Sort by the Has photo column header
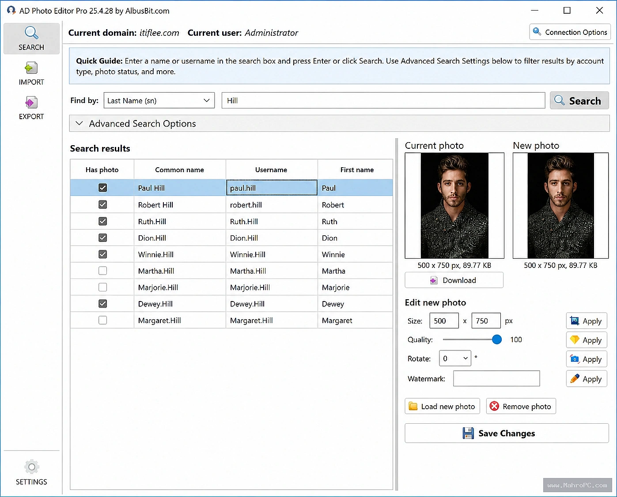617x497 pixels. click(x=102, y=169)
